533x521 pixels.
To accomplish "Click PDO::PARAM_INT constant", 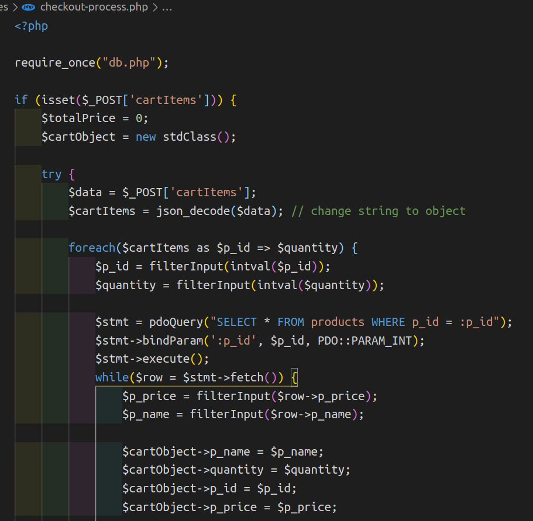I will coord(364,341).
